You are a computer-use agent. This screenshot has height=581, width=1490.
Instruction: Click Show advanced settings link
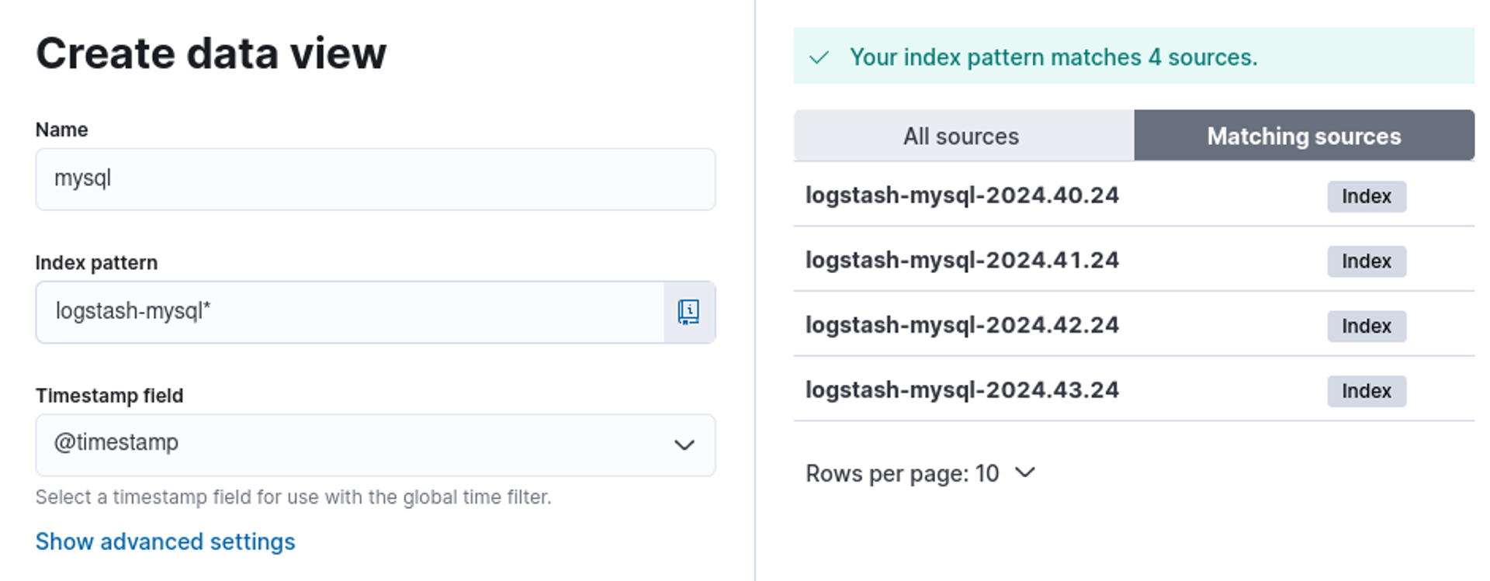165,541
